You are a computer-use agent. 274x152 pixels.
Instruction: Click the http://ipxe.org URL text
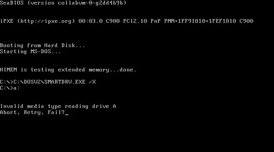(46, 21)
